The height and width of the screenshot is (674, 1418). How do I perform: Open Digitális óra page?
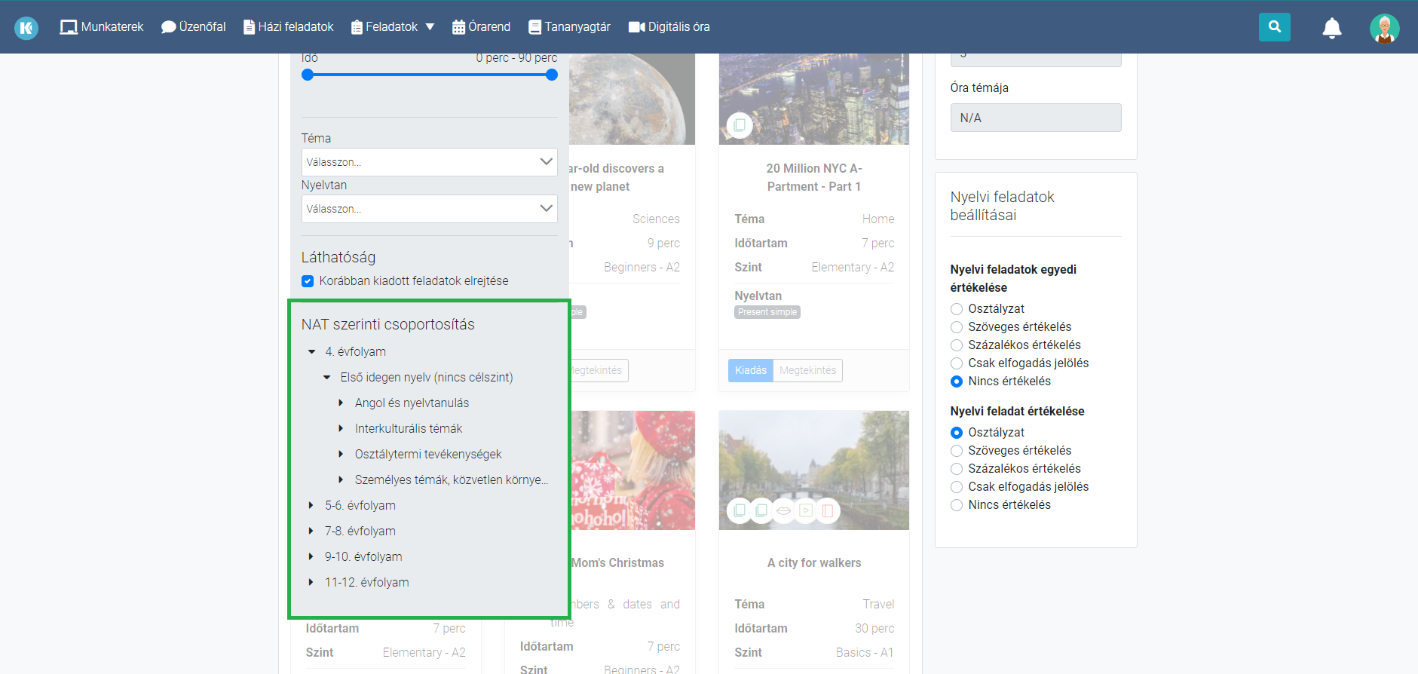click(x=669, y=27)
